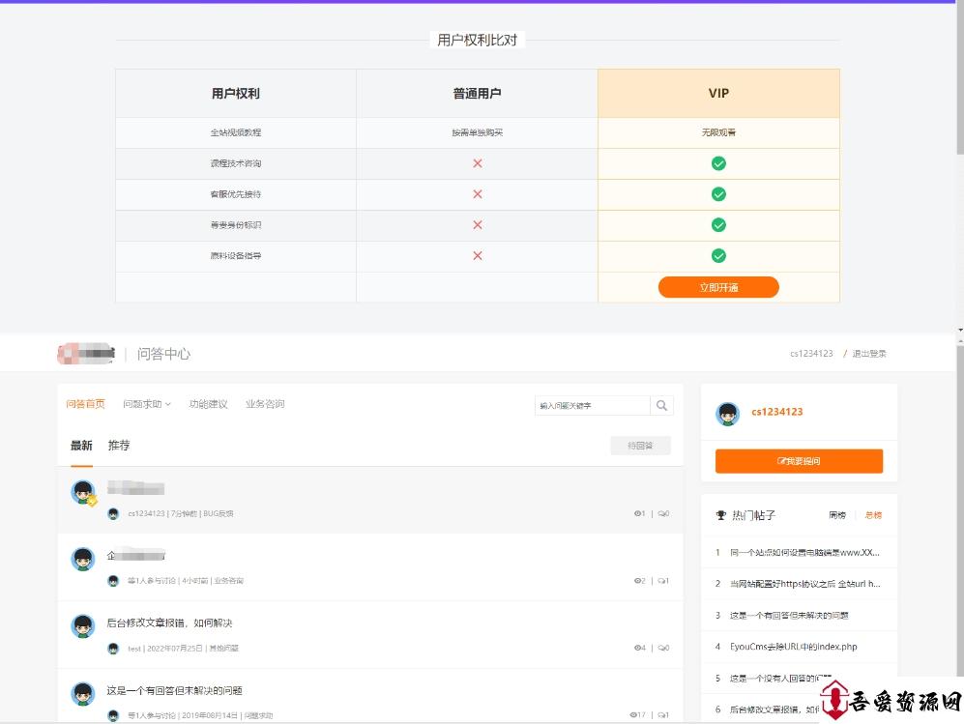The width and height of the screenshot is (964, 724).
Task: Click view count eye icon on 后台修改文章报错 post
Action: click(x=637, y=648)
